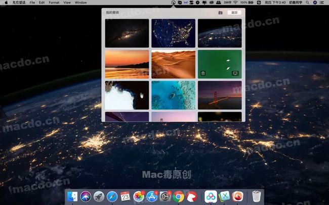Open the Format menu
This screenshot has width=329, height=205.
pos(54,3)
